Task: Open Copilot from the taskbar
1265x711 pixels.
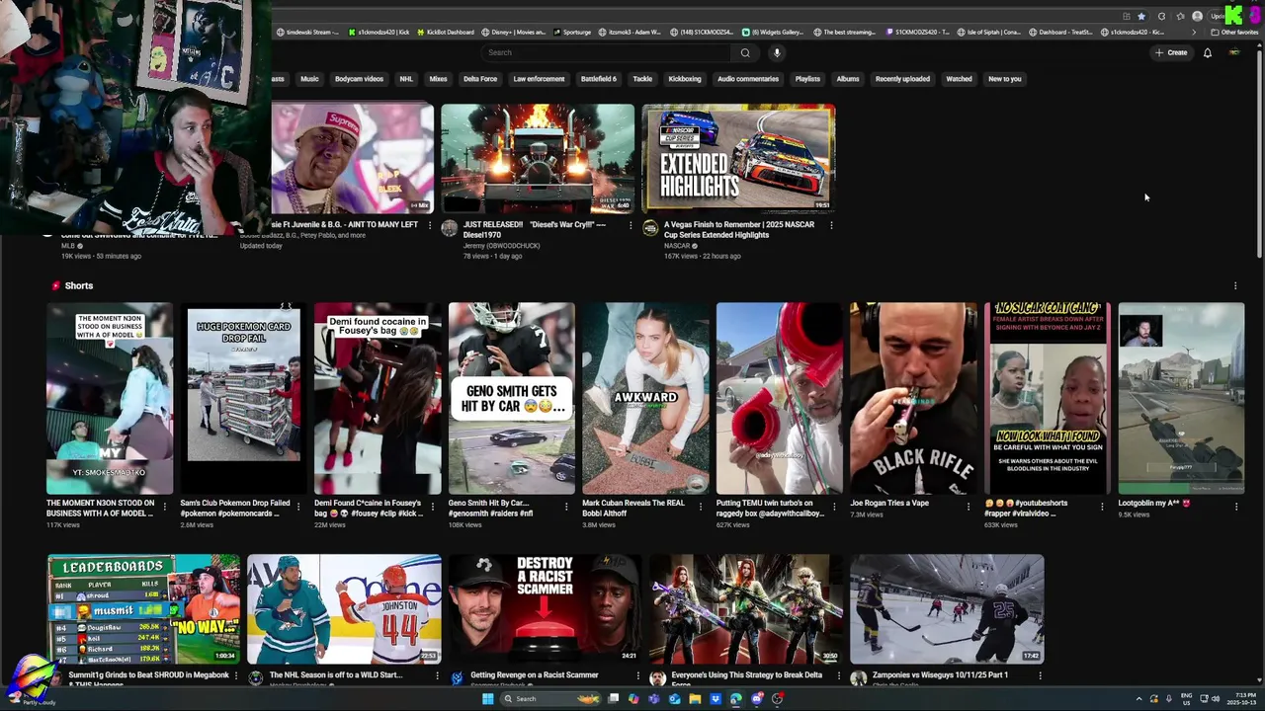Action: pyautogui.click(x=633, y=699)
